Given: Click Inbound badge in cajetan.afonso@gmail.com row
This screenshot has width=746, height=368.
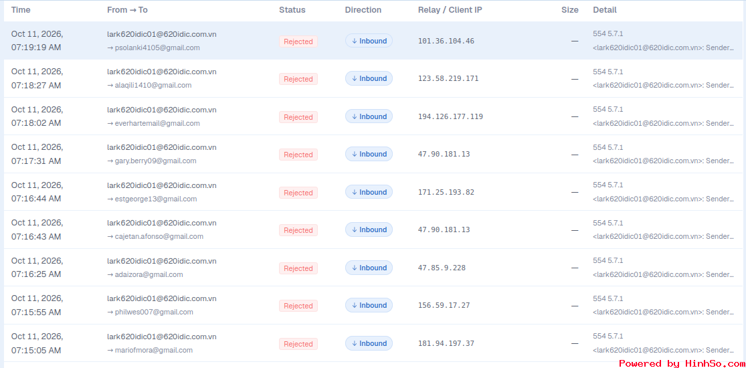Looking at the screenshot, I should [369, 230].
